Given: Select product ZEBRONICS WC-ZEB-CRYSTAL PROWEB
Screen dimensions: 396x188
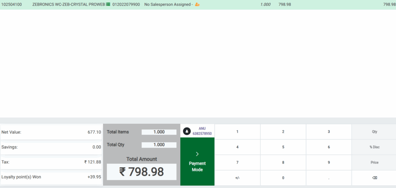Looking at the screenshot, I should 68,4.
